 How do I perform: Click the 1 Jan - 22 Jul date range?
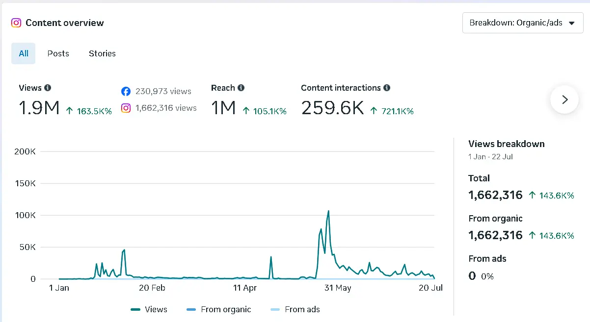pyautogui.click(x=491, y=157)
